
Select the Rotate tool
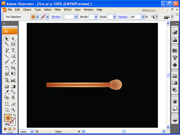(6, 68)
